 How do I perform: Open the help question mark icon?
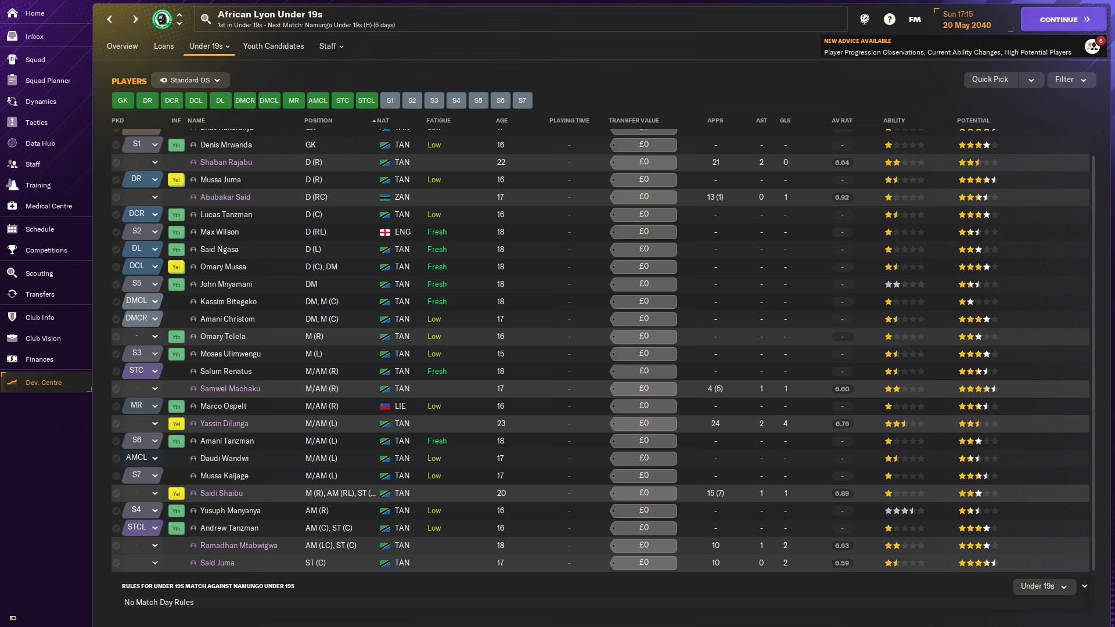(x=889, y=19)
